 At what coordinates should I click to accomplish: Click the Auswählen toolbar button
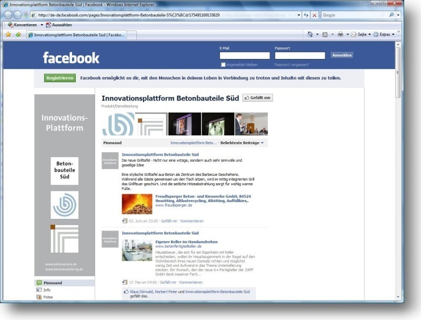(58, 25)
